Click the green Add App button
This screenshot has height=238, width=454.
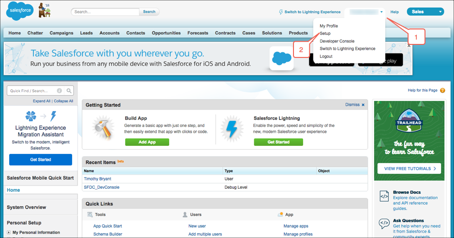pos(147,142)
